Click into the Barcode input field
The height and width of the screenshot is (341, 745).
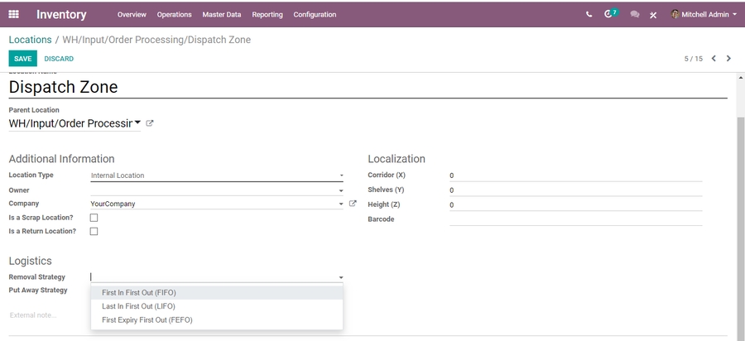point(575,219)
